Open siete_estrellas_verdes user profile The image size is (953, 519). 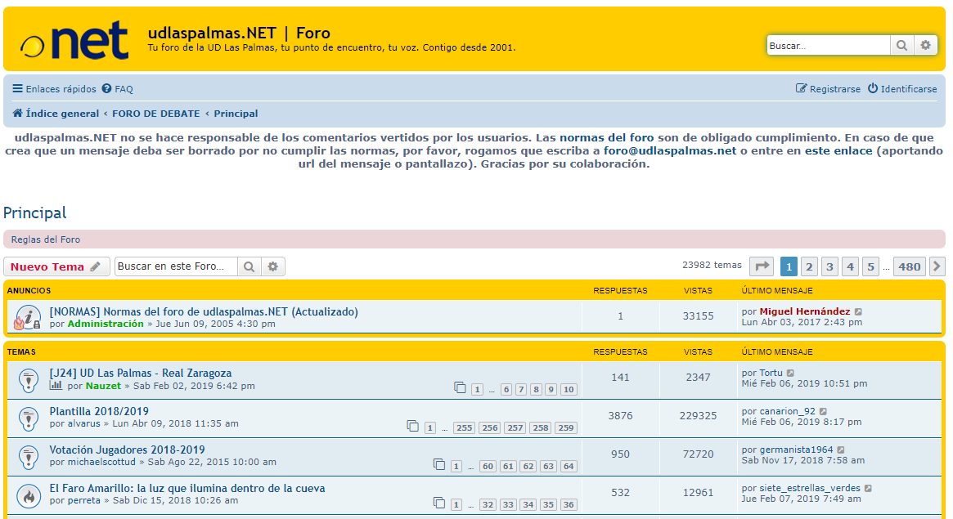tap(810, 488)
